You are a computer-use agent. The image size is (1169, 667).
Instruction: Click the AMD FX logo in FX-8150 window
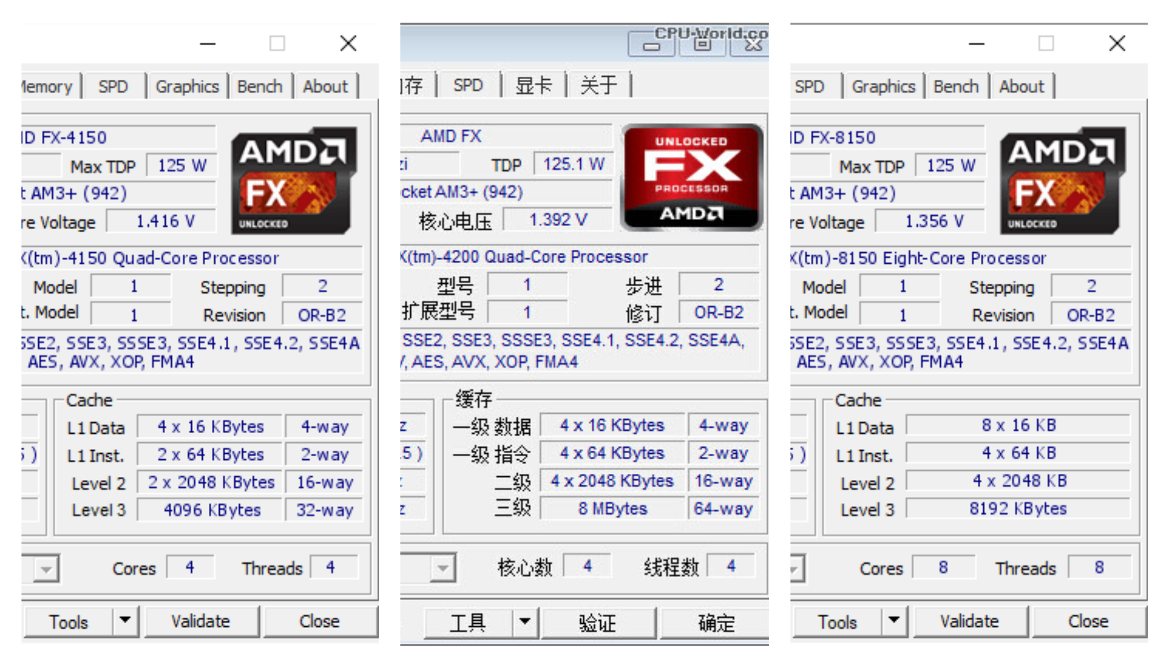[1062, 180]
